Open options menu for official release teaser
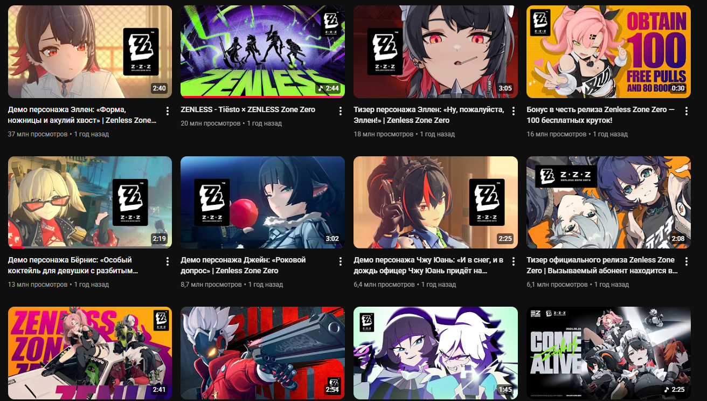This screenshot has width=707, height=401. point(686,261)
